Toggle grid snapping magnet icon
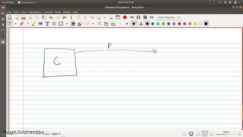Screen dimensions: 243x137 80,24
